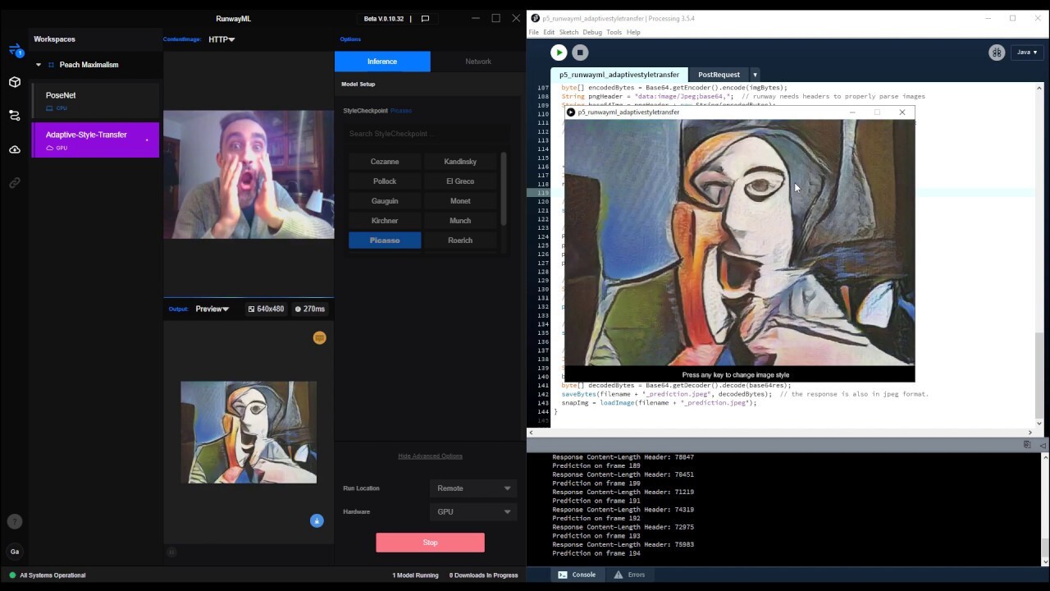Open the cloud download icon in RunwayML sidebar
The height and width of the screenshot is (591, 1050).
point(15,149)
